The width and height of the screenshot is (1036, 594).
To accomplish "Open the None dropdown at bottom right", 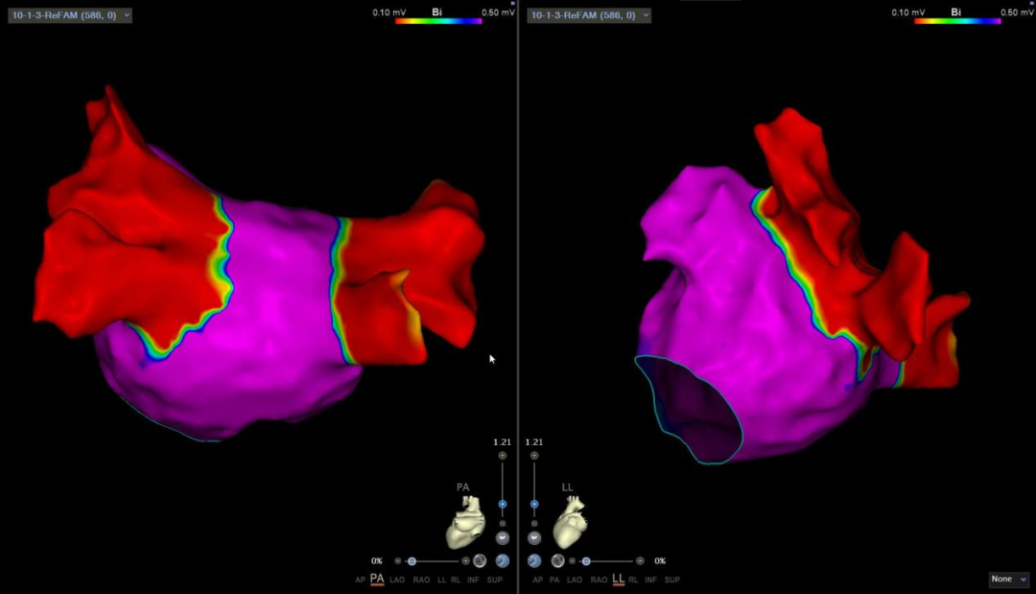I will (1009, 580).
